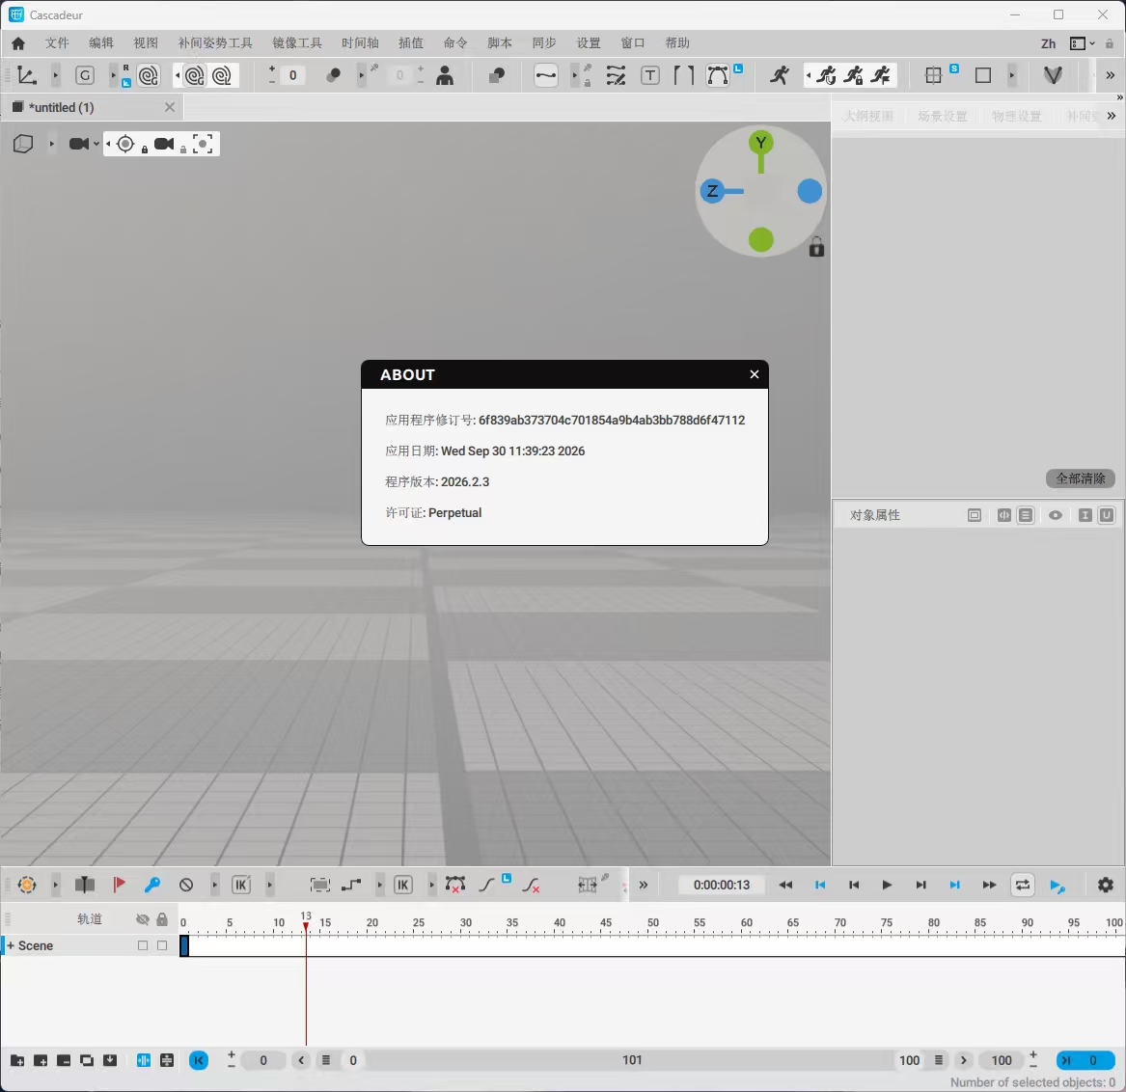Toggle the viewport gizmo lock
The height and width of the screenshot is (1092, 1126).
tap(816, 248)
